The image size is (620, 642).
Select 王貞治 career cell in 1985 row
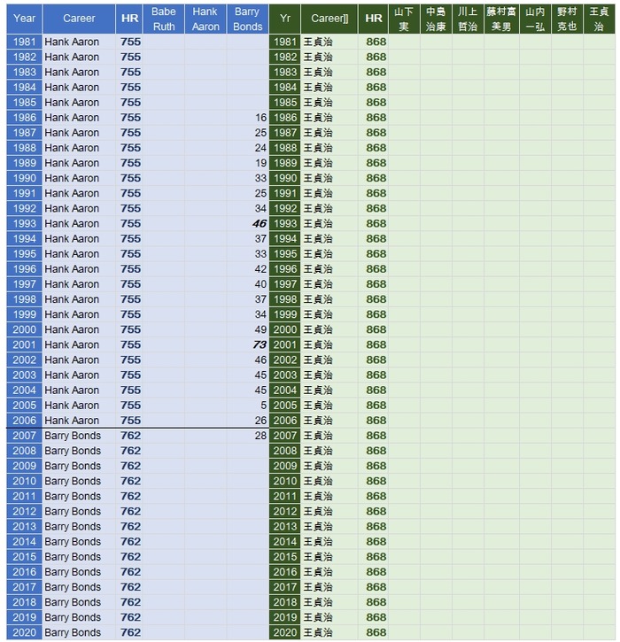(329, 103)
